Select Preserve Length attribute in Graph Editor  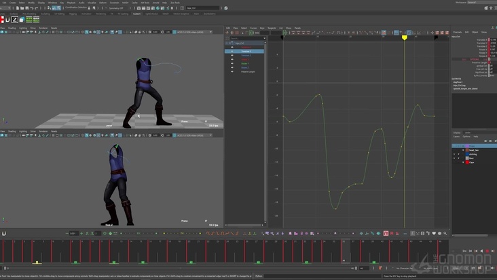pyautogui.click(x=249, y=71)
